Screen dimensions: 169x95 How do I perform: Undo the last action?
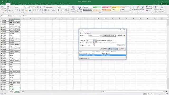6,1
